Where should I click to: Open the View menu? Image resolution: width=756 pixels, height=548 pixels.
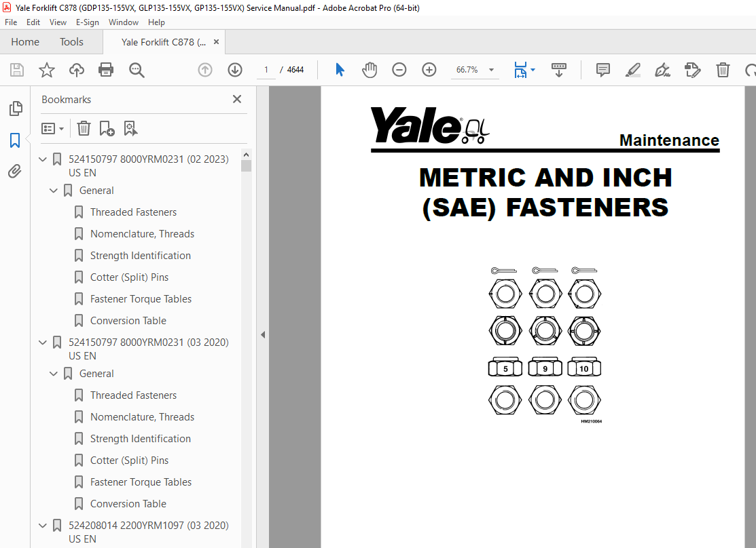[58, 22]
